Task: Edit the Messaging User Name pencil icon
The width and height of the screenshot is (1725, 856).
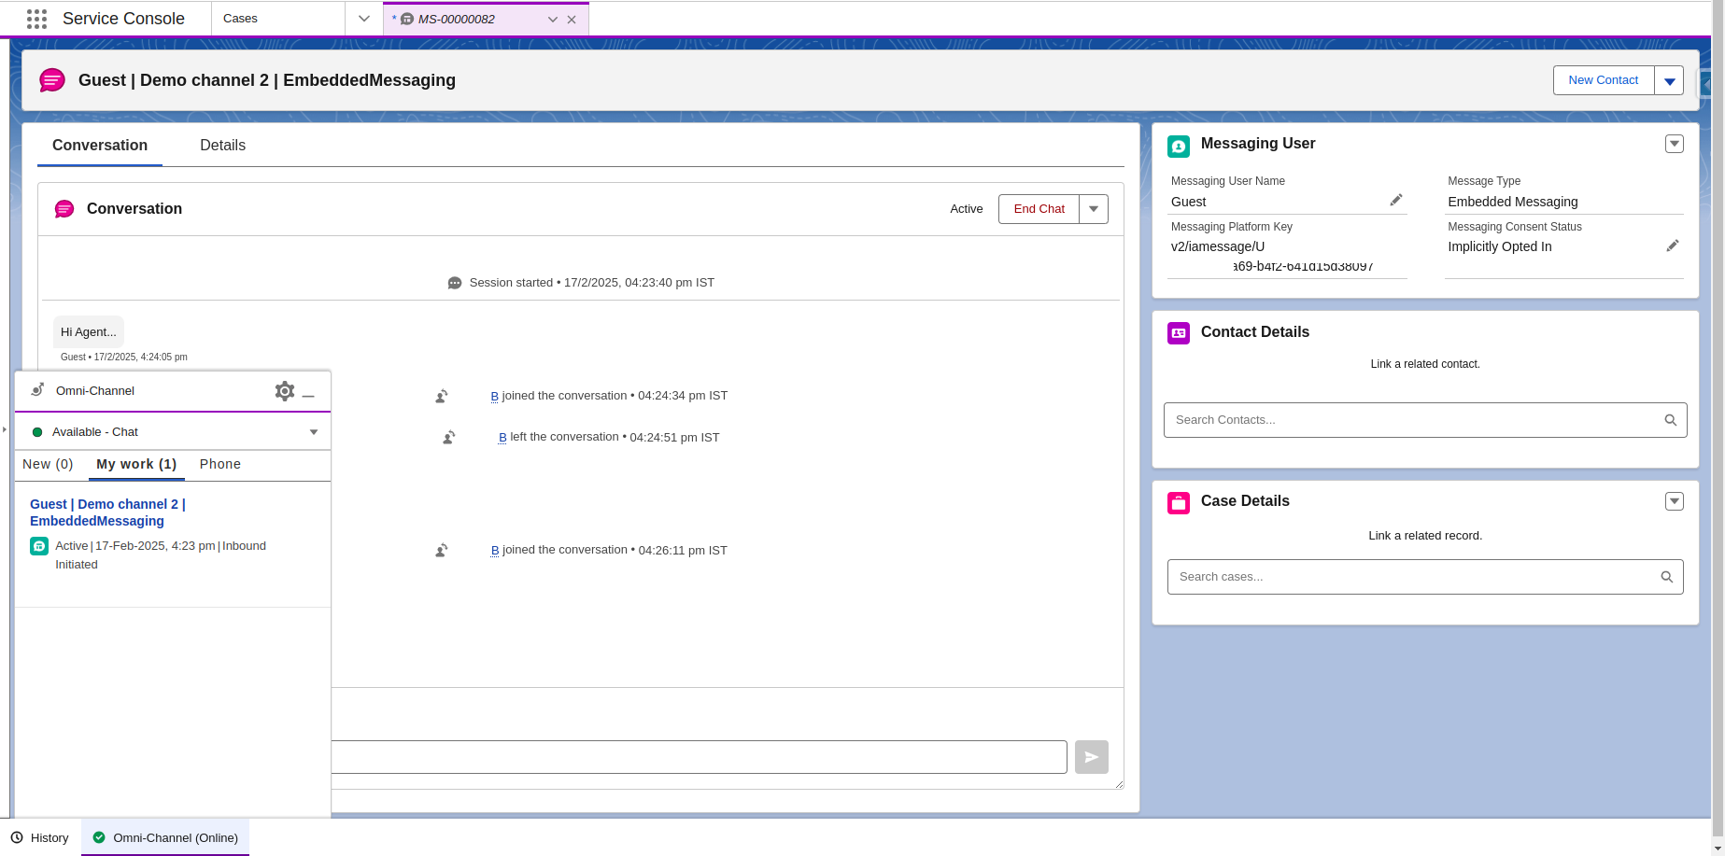Action: pyautogui.click(x=1396, y=200)
